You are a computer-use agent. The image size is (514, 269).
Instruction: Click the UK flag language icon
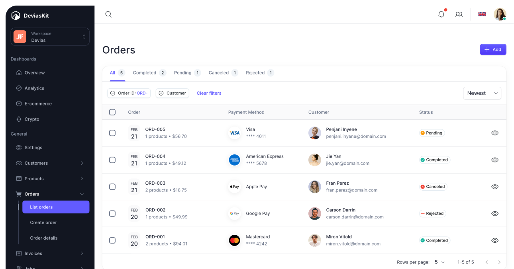click(x=482, y=14)
